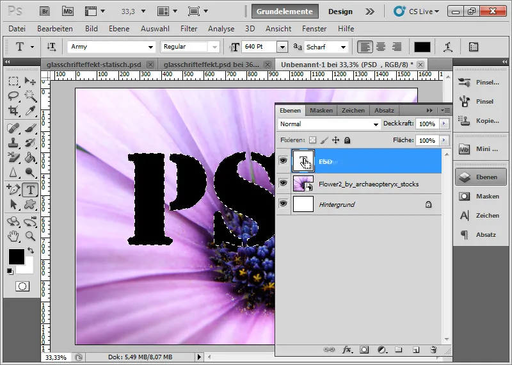The width and height of the screenshot is (512, 365).
Task: Select the Horizontal Type tool in toolbox
Action: tap(30, 190)
